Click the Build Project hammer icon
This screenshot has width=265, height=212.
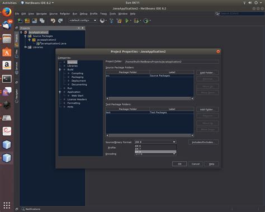click(x=111, y=21)
